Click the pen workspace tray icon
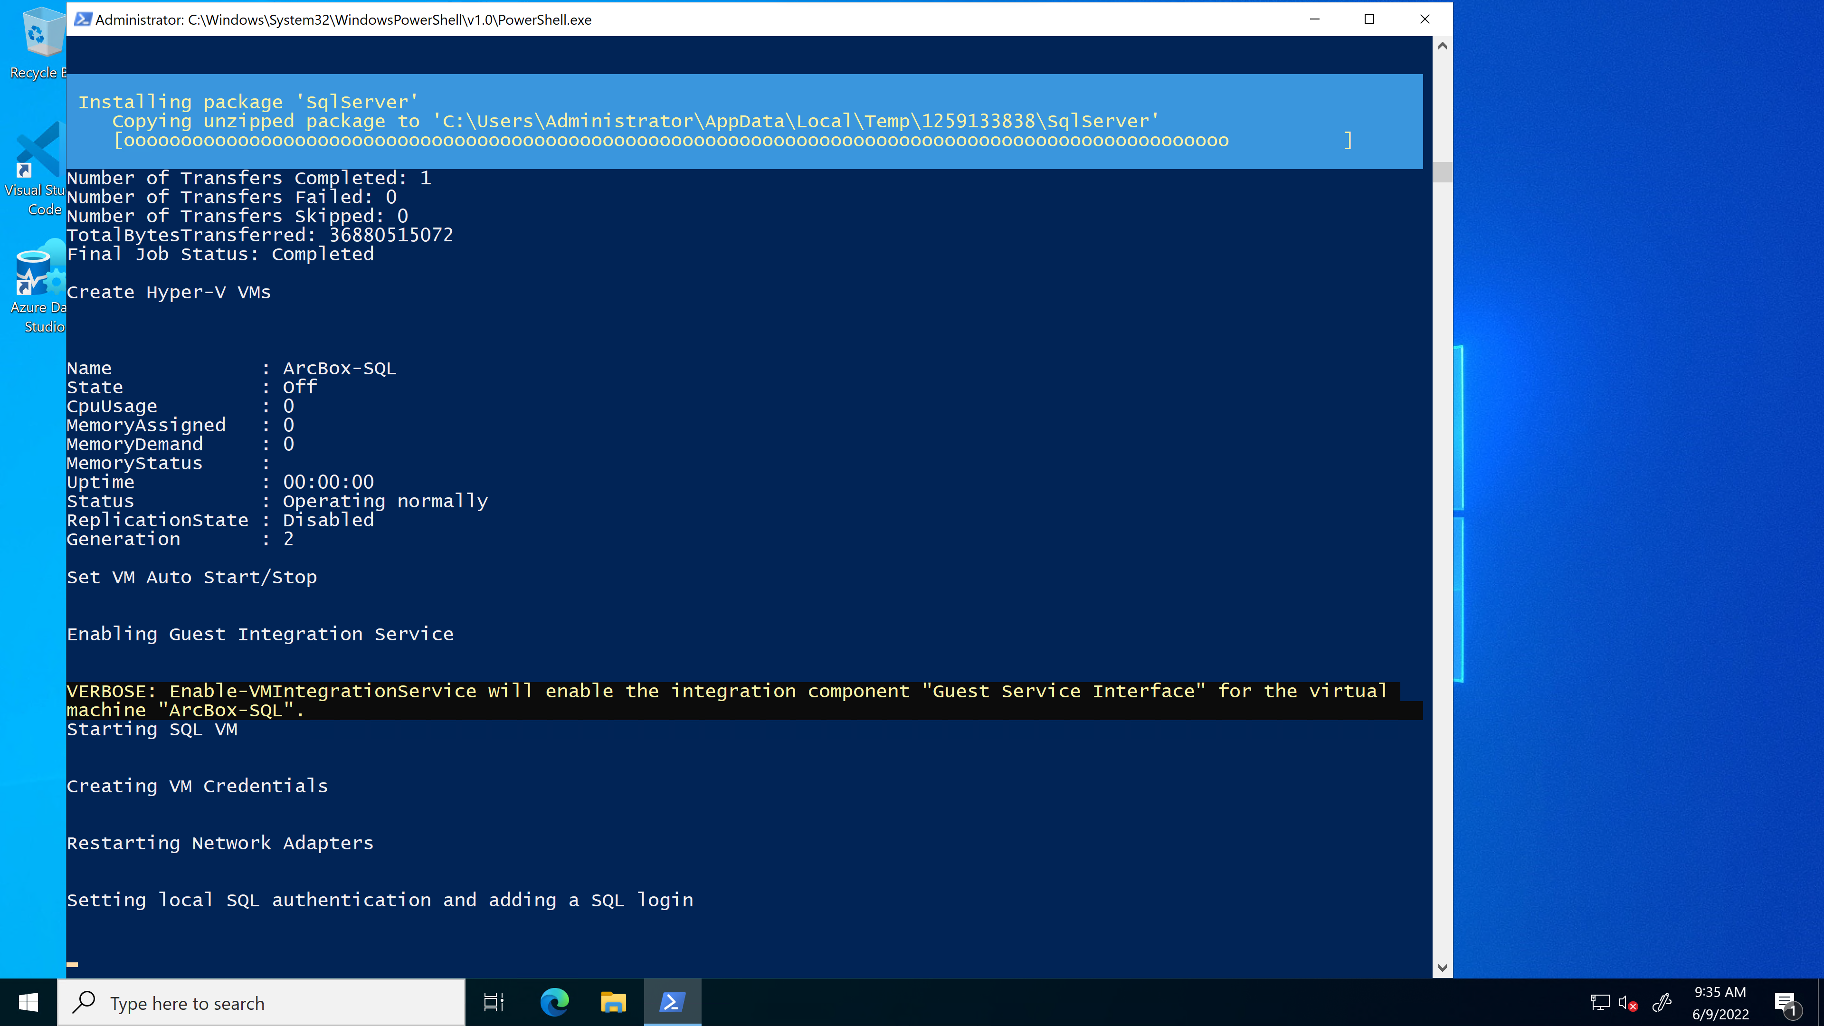1824x1026 pixels. 1661,1003
